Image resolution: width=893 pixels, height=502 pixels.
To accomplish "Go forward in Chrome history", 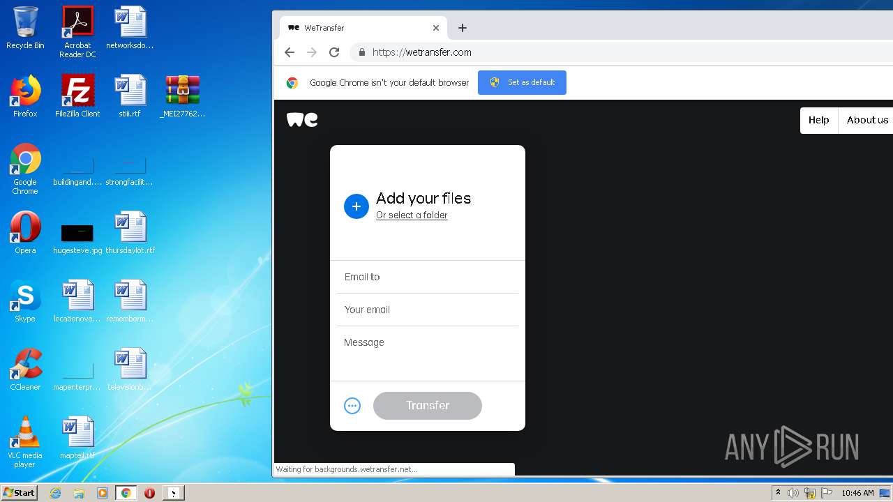I will [312, 52].
